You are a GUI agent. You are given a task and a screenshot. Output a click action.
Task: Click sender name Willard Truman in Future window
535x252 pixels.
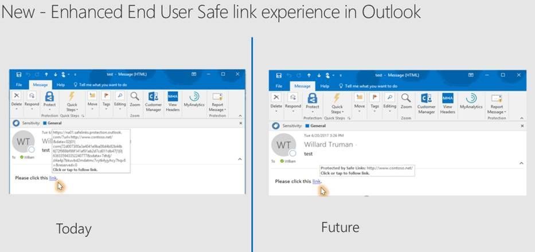328,144
